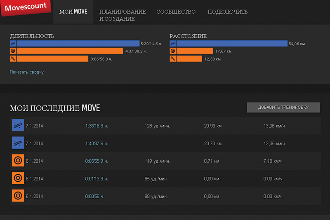Click the Показать сводку link
The height and width of the screenshot is (220, 330).
pyautogui.click(x=27, y=72)
